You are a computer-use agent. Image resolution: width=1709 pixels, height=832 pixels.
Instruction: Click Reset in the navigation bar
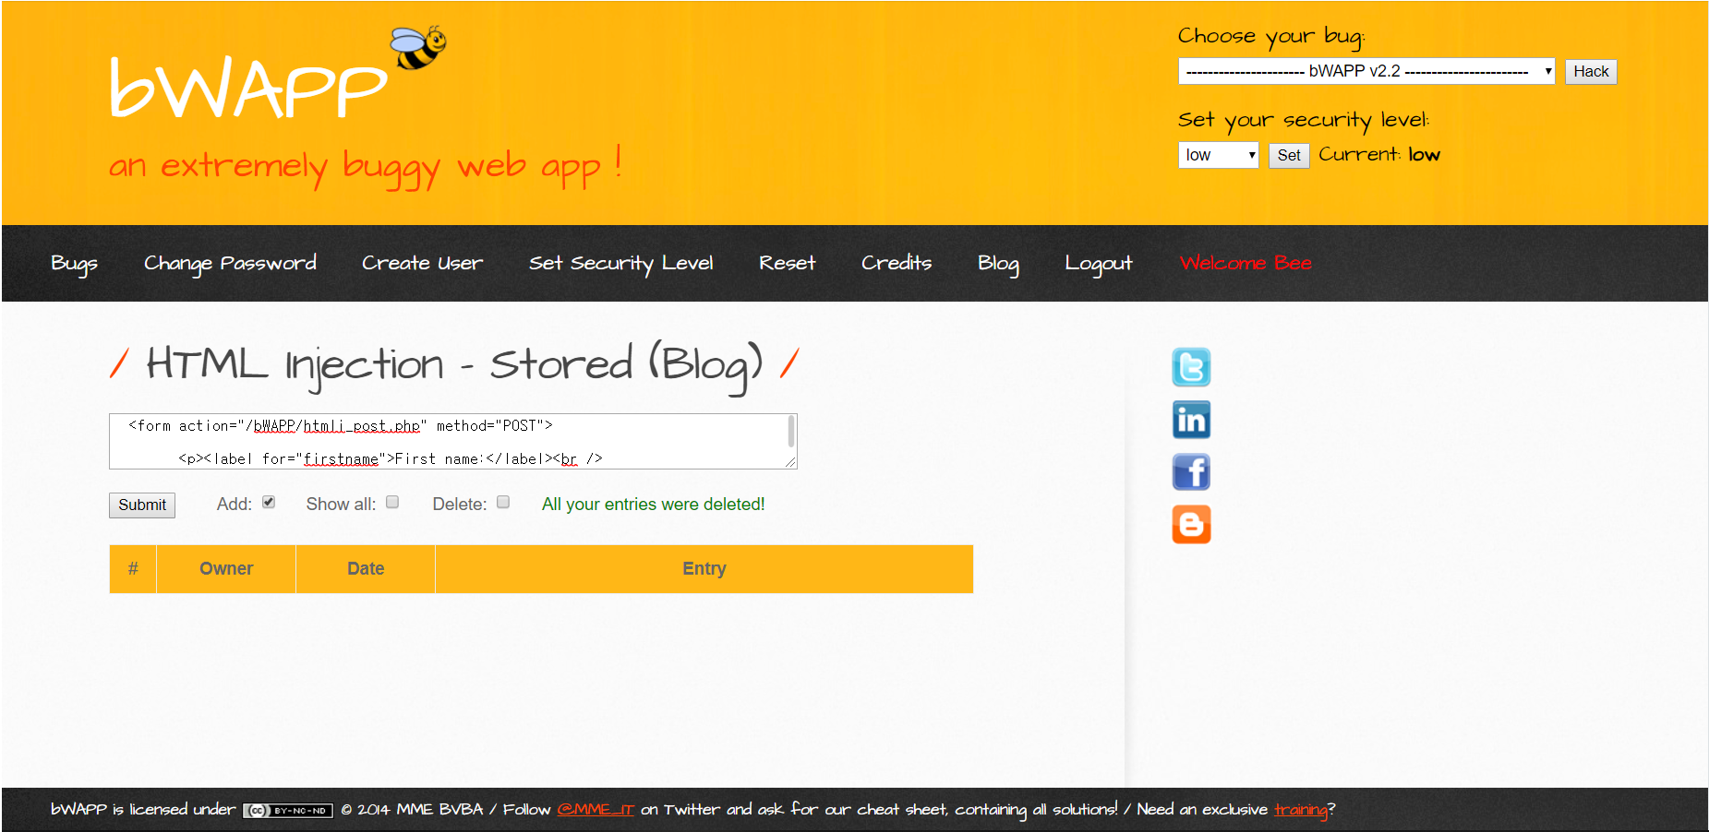tap(787, 264)
